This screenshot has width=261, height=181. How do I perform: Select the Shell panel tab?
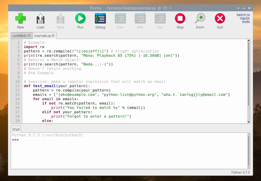(16, 129)
